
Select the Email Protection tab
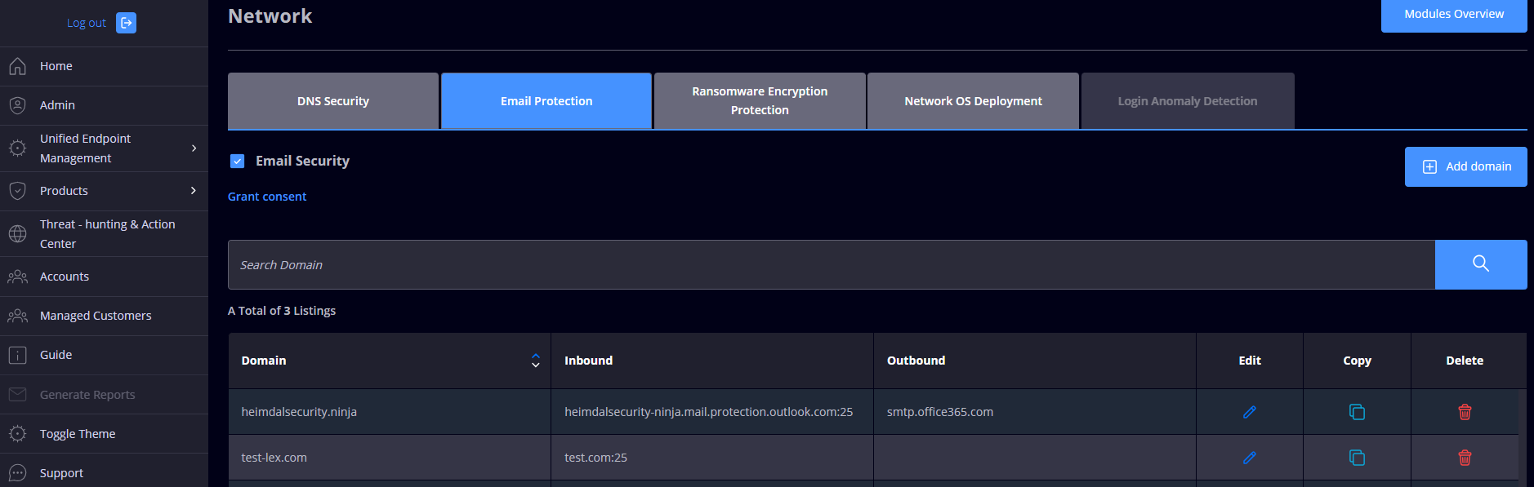pyautogui.click(x=546, y=101)
